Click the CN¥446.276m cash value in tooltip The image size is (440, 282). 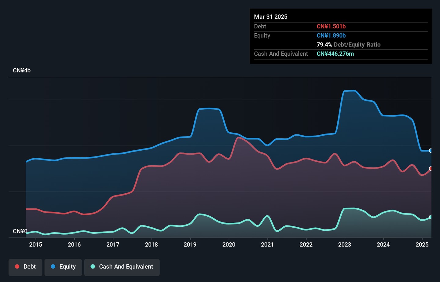coord(335,54)
